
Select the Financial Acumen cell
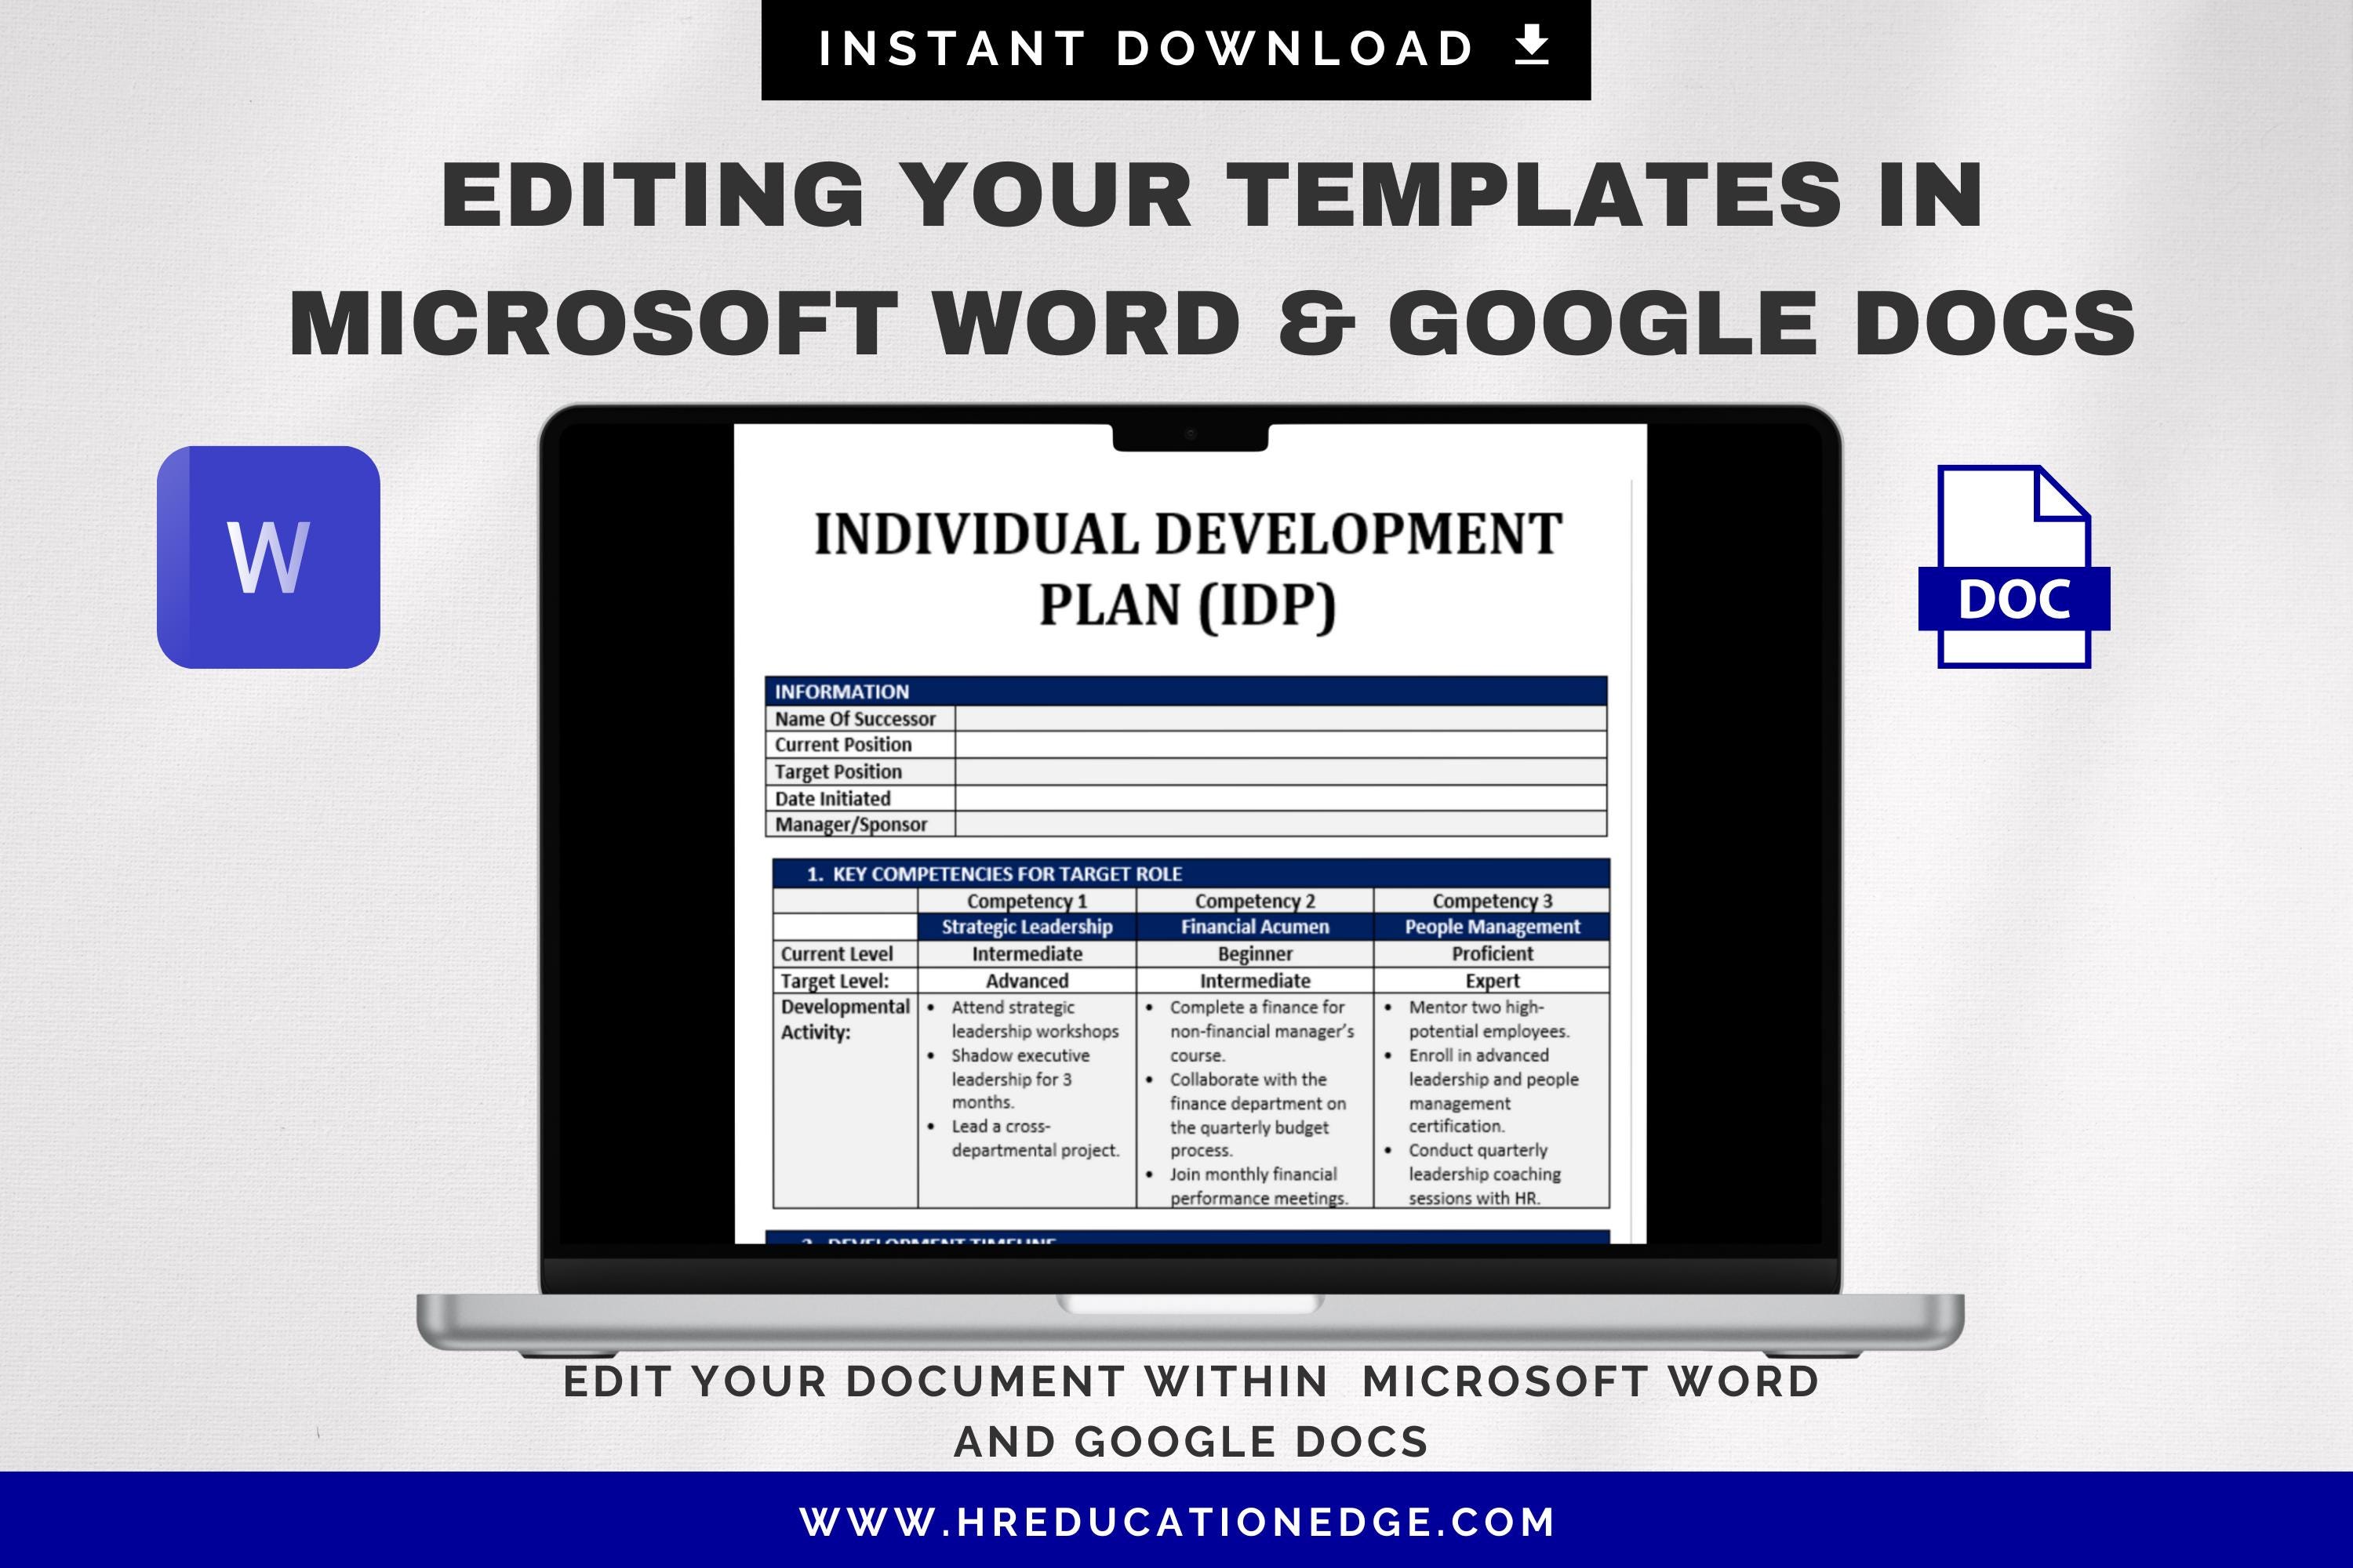pyautogui.click(x=1254, y=927)
